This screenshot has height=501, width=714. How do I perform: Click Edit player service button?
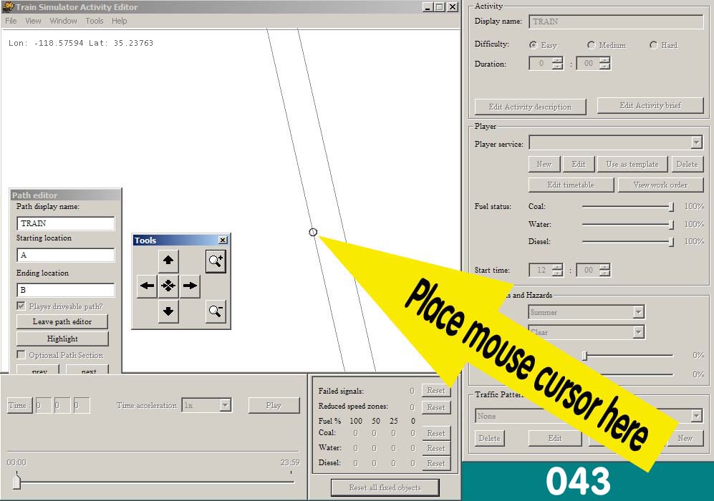[579, 165]
